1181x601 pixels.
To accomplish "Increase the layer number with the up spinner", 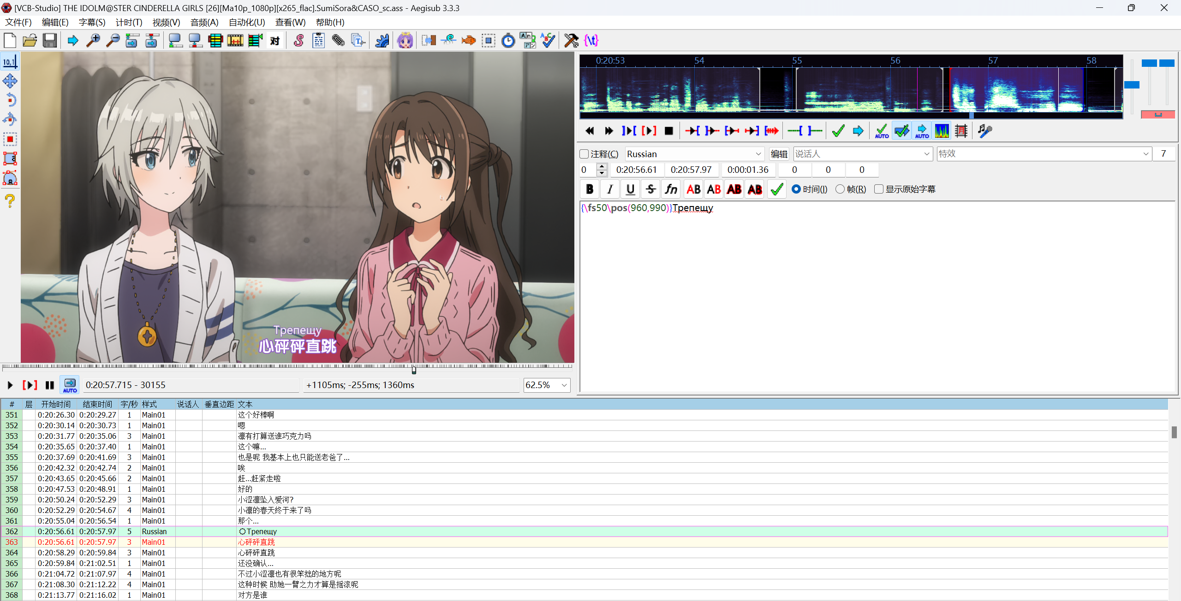I will click(x=602, y=166).
